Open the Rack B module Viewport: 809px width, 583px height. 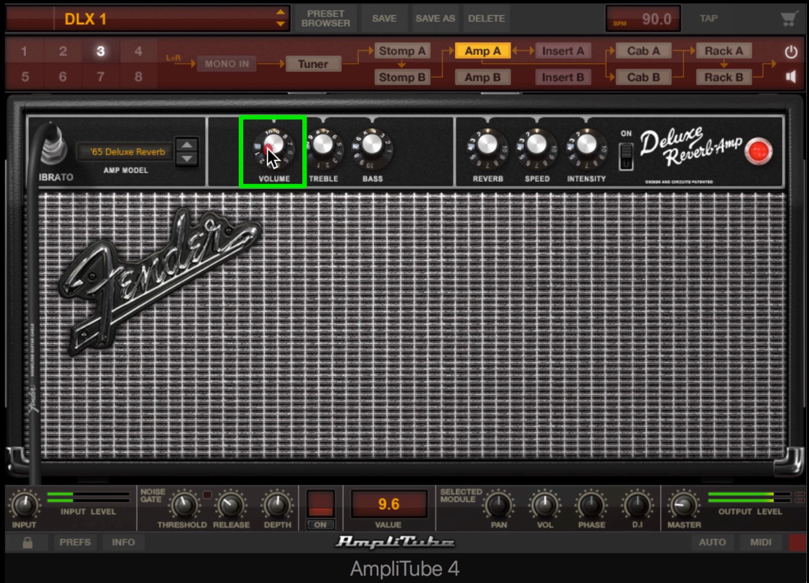(724, 77)
